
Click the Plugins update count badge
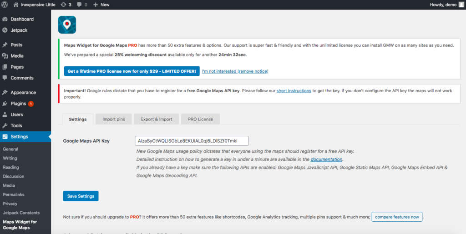point(31,104)
